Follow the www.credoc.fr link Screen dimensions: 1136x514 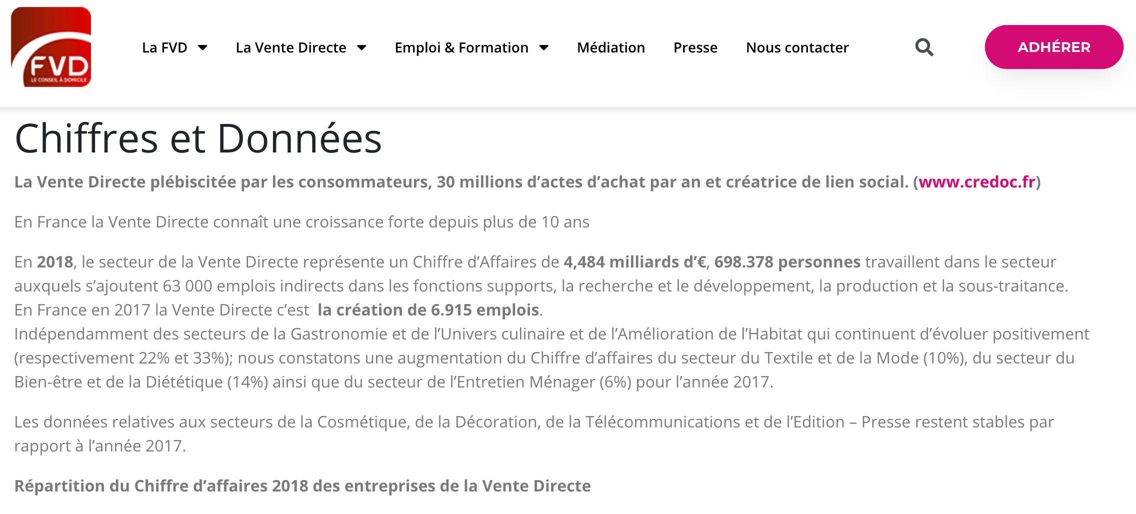coord(977,182)
